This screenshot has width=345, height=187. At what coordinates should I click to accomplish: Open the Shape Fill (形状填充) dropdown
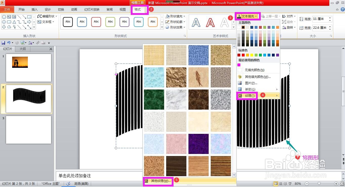176,16
